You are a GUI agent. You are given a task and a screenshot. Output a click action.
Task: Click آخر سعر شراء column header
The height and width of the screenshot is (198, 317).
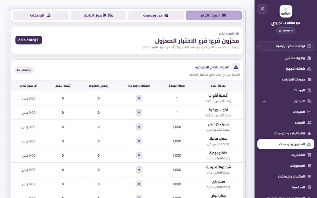coord(29,86)
